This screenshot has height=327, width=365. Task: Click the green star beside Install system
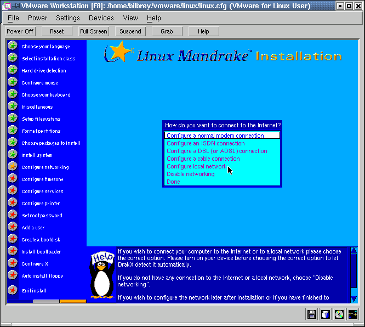point(13,155)
